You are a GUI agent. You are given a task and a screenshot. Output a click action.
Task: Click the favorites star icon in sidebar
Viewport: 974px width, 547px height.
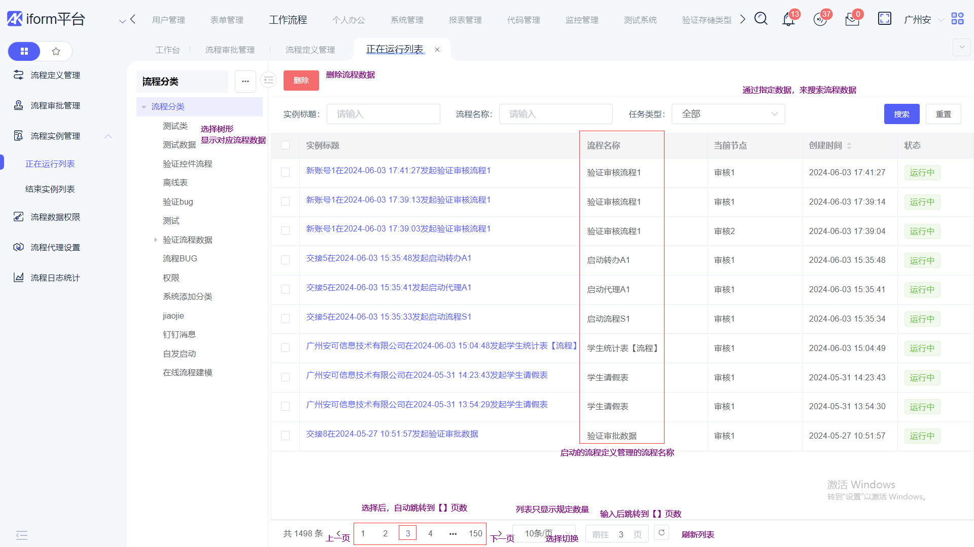56,51
